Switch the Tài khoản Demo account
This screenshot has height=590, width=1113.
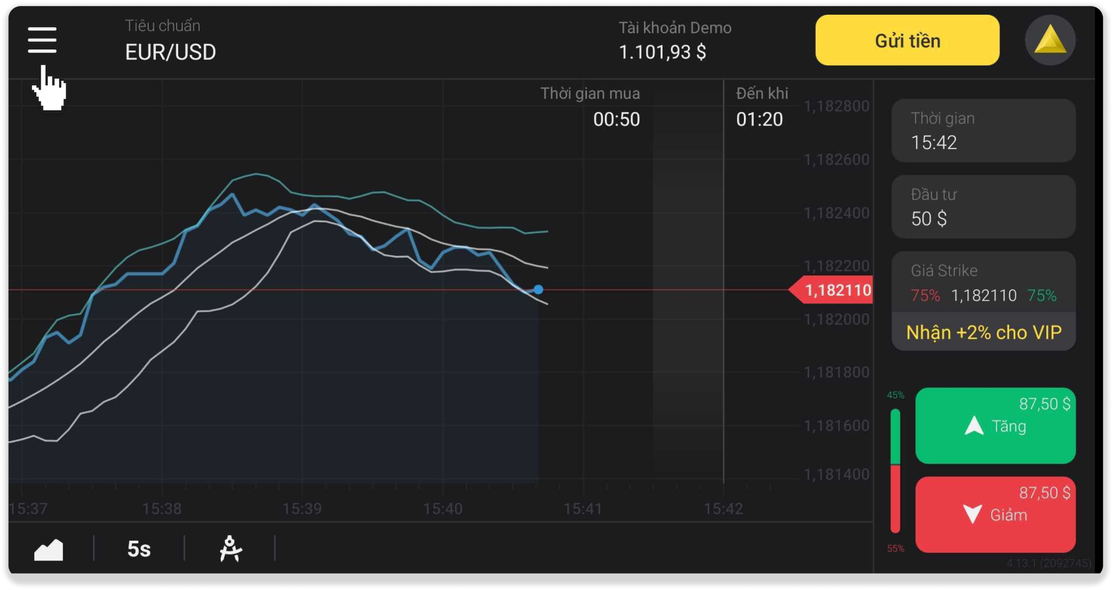[674, 41]
